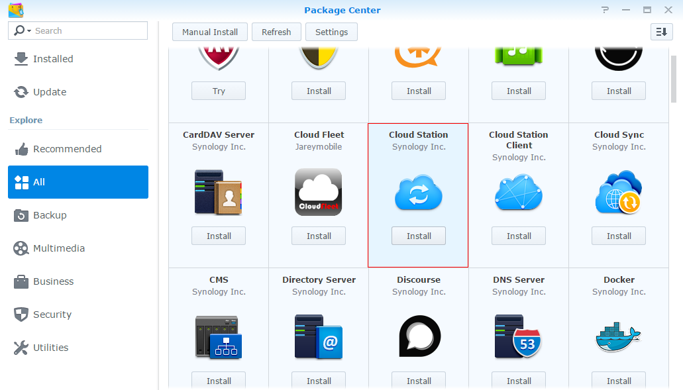The image size is (683, 390).
Task: Click the CardDAV Server package icon
Action: tap(218, 192)
